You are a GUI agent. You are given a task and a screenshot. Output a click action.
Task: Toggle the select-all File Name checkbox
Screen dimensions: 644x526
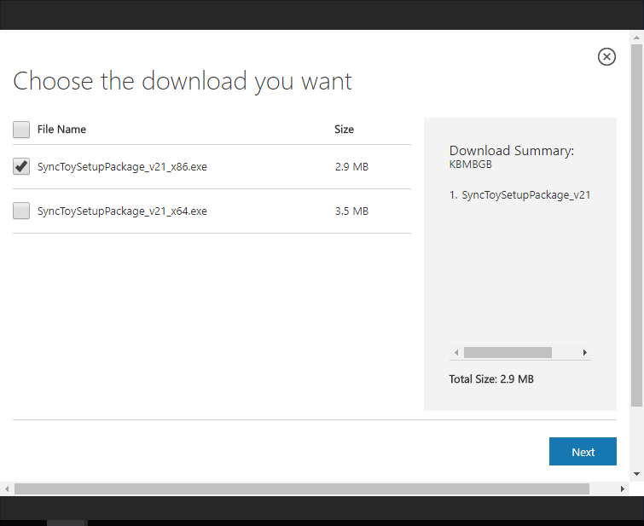click(x=21, y=130)
